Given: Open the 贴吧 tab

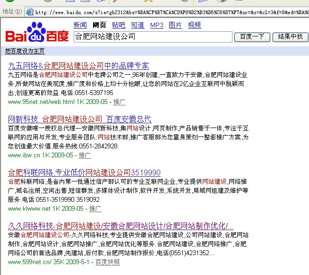Looking at the screenshot, I should point(119,25).
